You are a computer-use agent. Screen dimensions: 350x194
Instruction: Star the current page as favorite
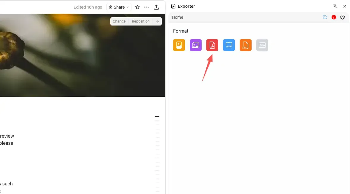[x=137, y=7]
